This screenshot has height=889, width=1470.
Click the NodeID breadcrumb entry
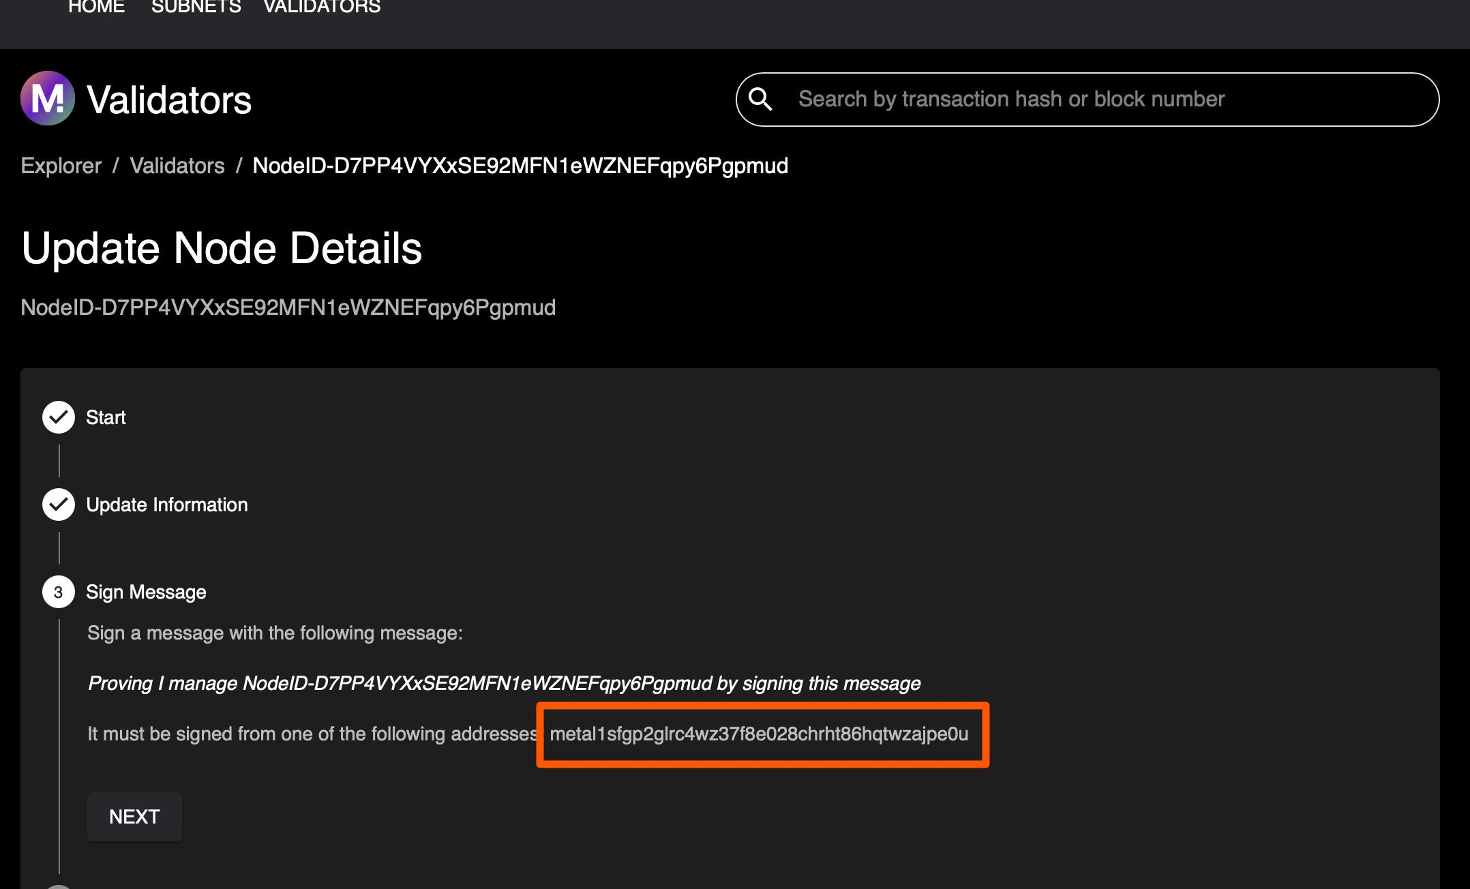click(520, 166)
